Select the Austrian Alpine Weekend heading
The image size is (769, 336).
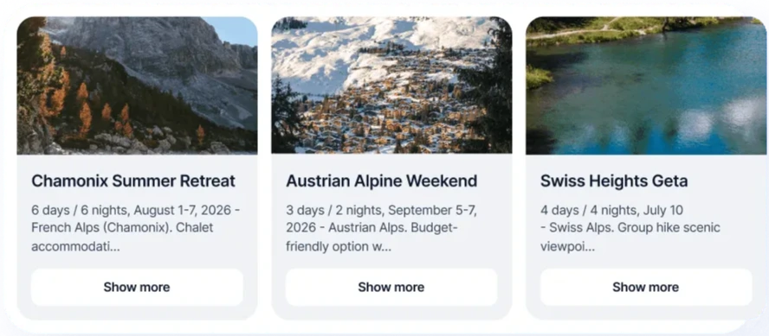point(382,181)
